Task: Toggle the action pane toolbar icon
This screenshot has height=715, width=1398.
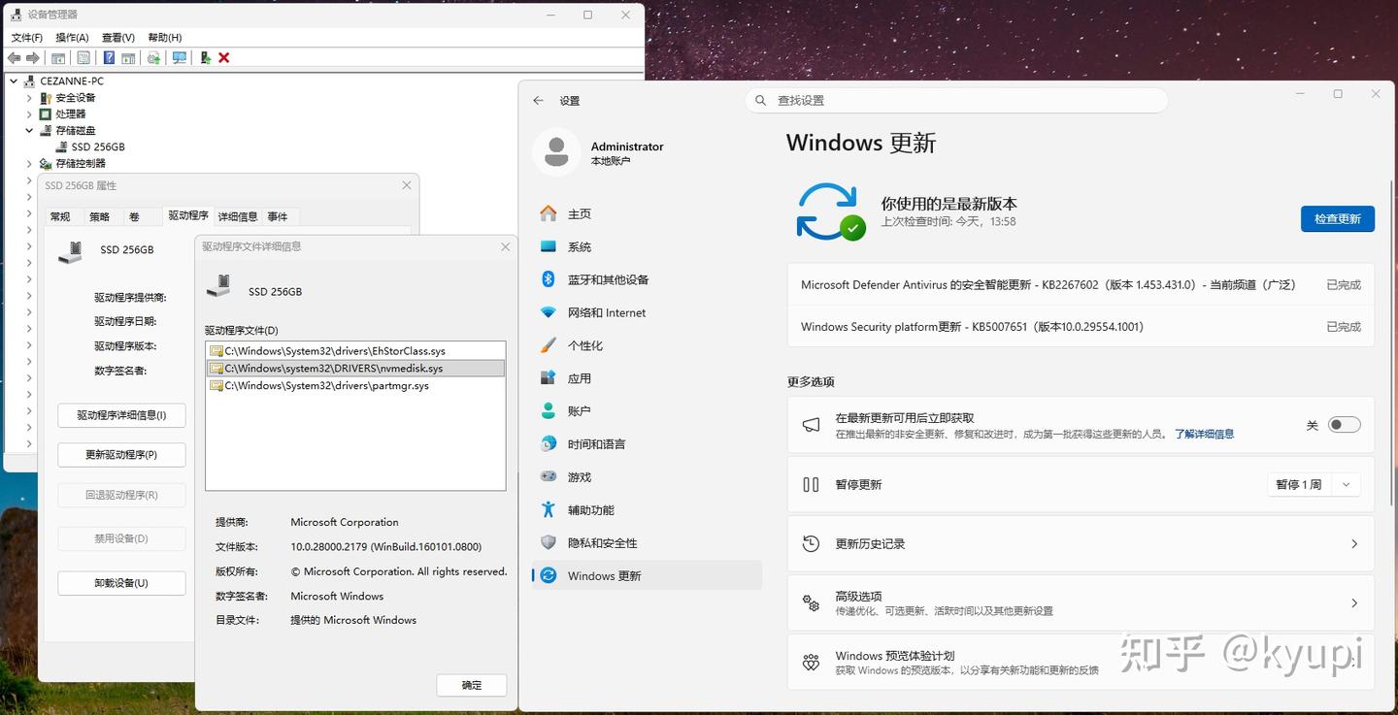Action: coord(127,58)
